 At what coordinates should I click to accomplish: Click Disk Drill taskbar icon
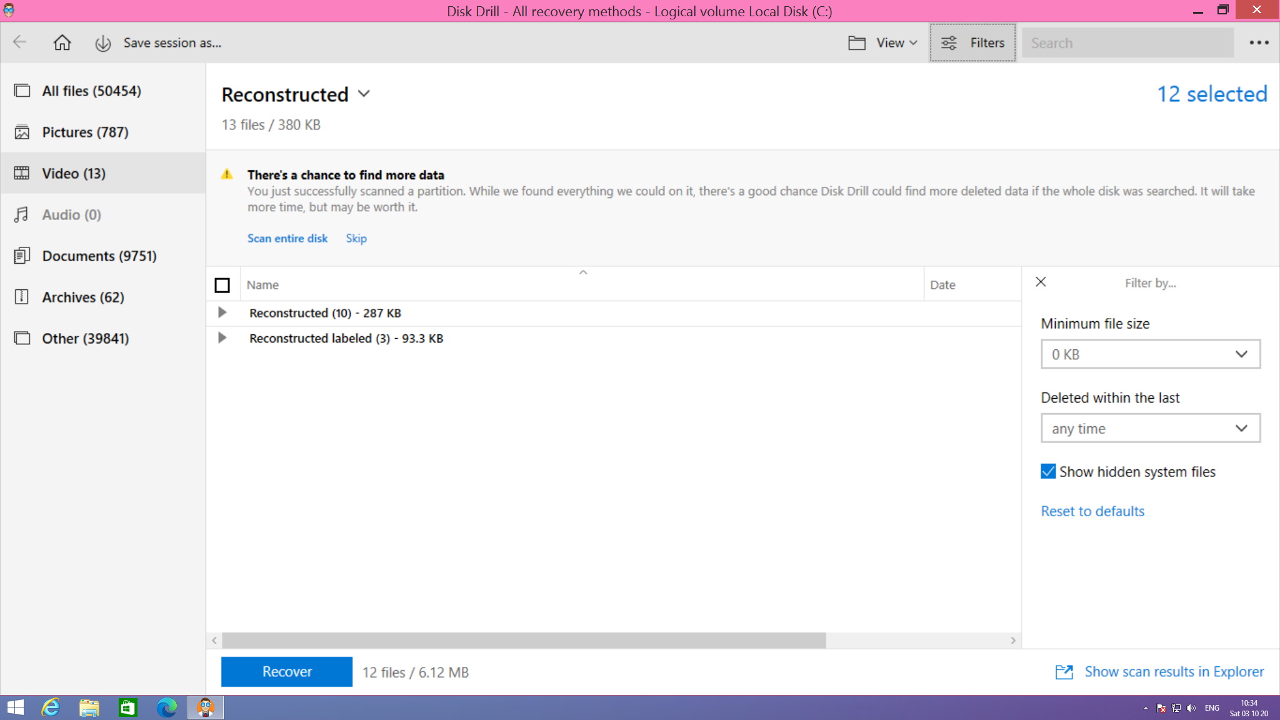tap(206, 707)
